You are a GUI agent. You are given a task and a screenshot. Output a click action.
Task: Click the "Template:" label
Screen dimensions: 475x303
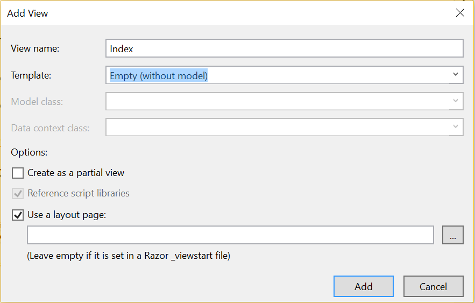tap(31, 75)
